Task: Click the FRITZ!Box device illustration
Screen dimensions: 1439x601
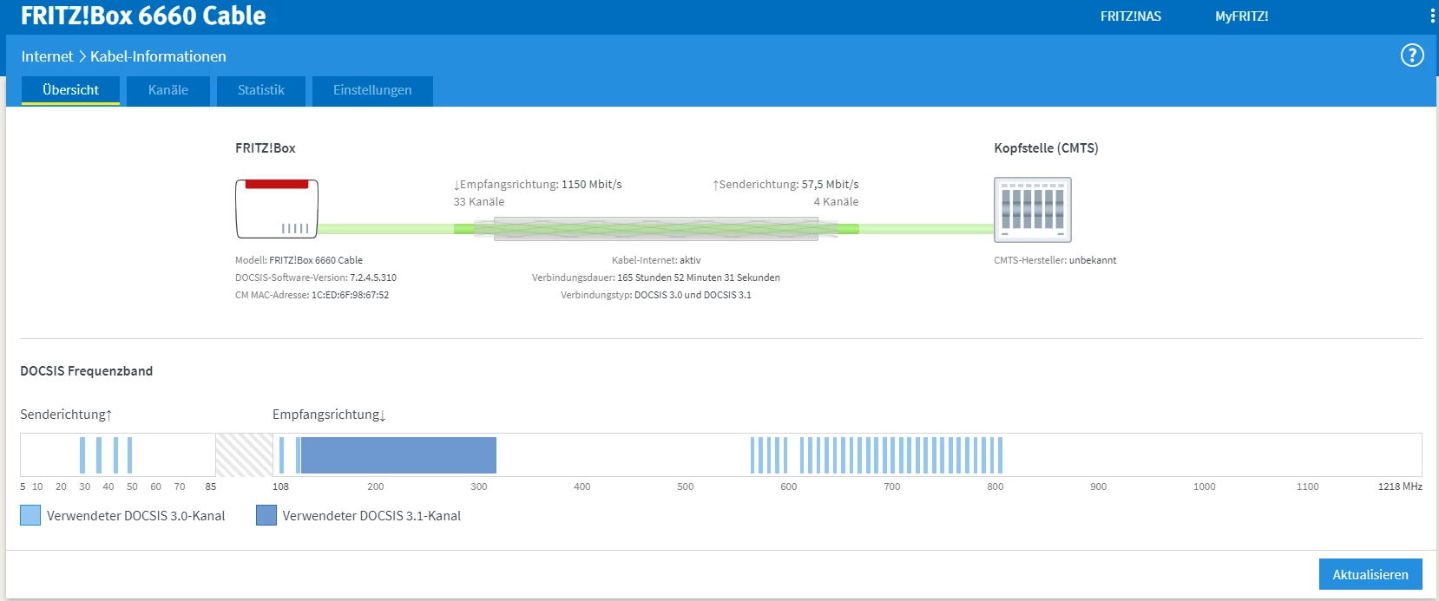Action: pos(277,208)
